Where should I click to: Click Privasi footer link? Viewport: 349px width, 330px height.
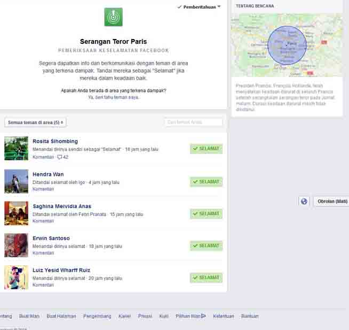point(145,316)
